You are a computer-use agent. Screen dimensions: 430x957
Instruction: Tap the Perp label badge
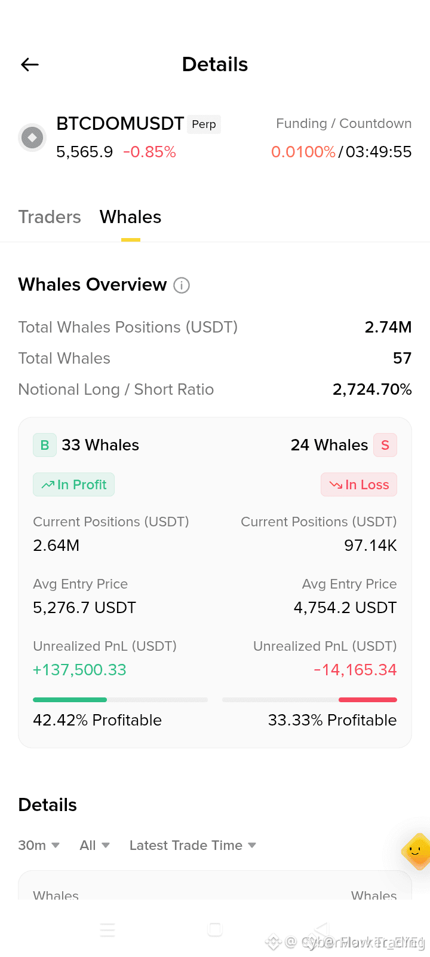click(x=204, y=124)
